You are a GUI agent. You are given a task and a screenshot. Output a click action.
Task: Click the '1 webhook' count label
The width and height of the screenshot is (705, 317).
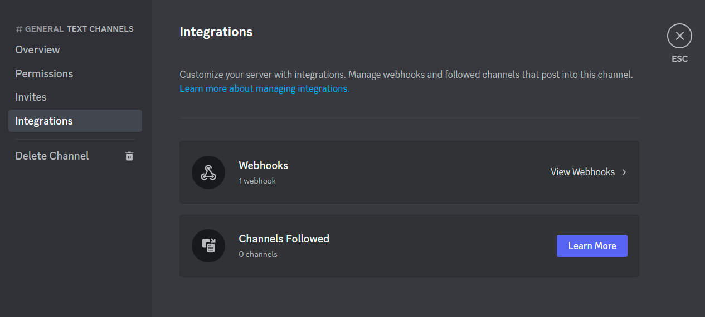click(x=257, y=181)
